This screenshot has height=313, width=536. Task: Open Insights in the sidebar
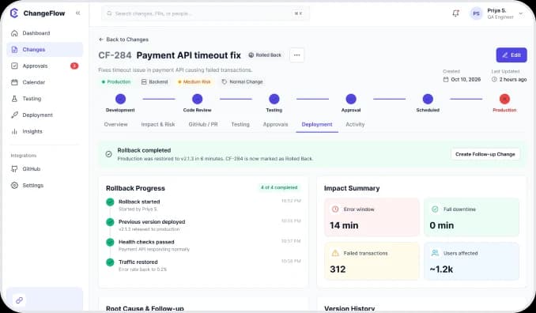(x=44, y=131)
